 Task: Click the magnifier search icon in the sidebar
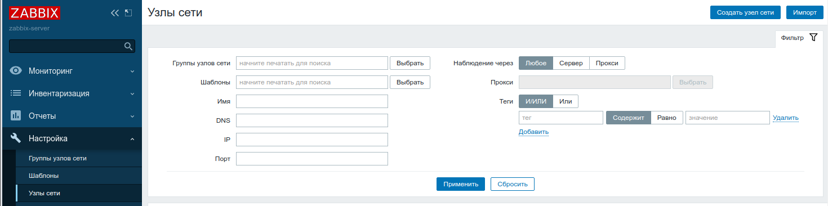[128, 46]
